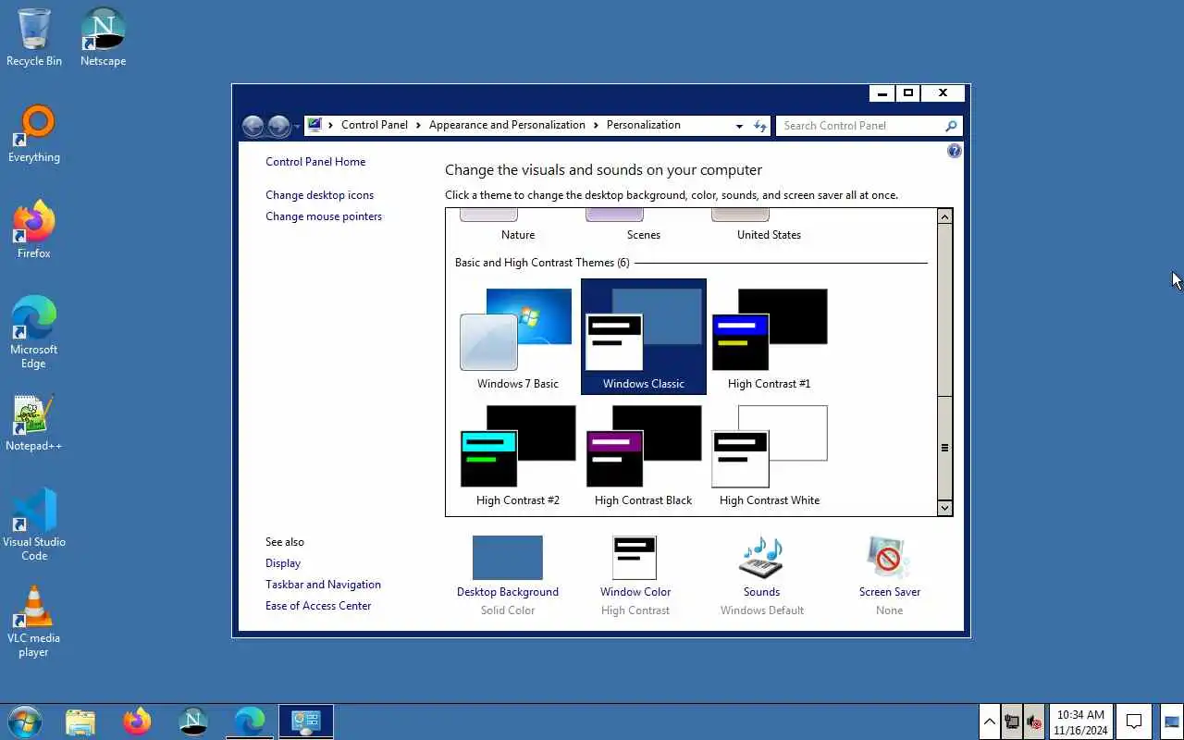Screen dimensions: 1184x740
Task: Open Change desktop icons link
Action: click(x=320, y=195)
